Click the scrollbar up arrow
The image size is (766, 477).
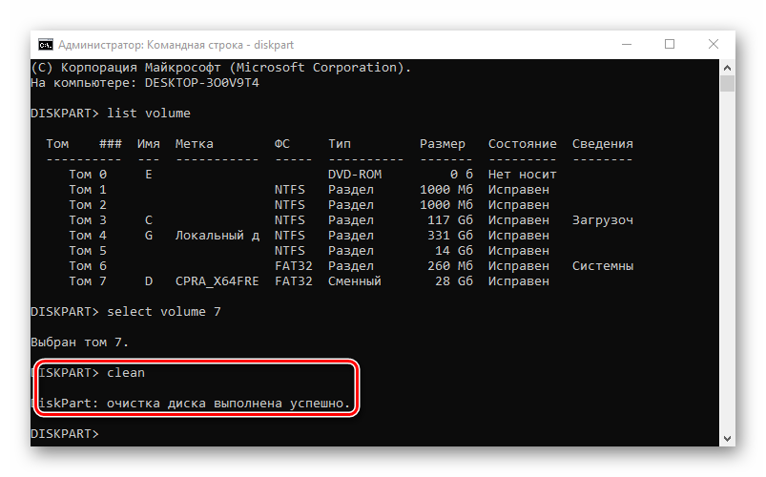coord(727,67)
